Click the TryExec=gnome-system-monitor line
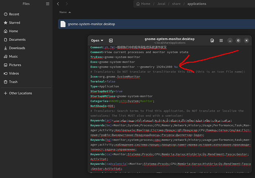Viewport: 255px width, 178px height. pyautogui.click(x=115, y=57)
